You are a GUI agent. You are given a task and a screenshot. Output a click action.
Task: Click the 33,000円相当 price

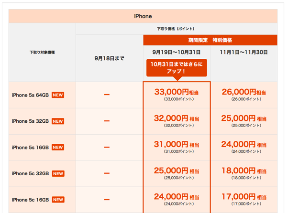pyautogui.click(x=177, y=92)
